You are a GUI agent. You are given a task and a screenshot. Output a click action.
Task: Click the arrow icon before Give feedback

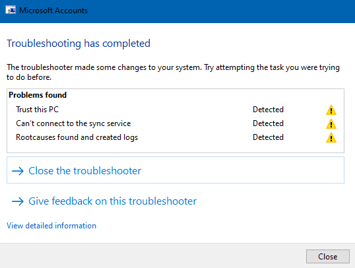[18, 201]
